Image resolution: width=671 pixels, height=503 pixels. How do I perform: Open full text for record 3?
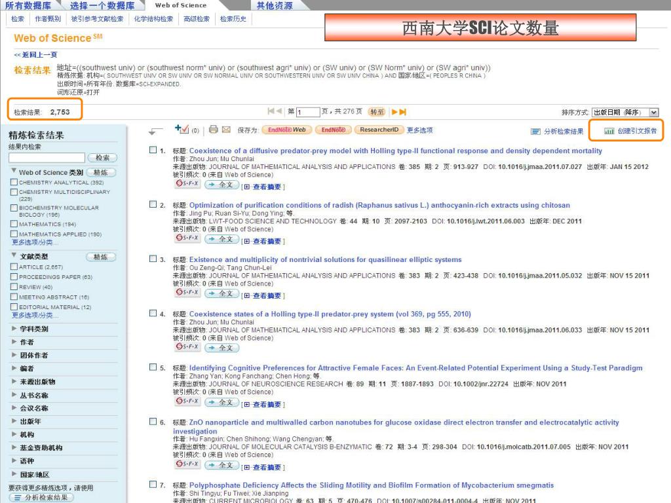[x=221, y=293]
